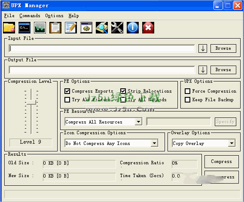This screenshot has width=244, height=202.
Task: Expand Compress All Resources dropdown
Action: pos(138,122)
